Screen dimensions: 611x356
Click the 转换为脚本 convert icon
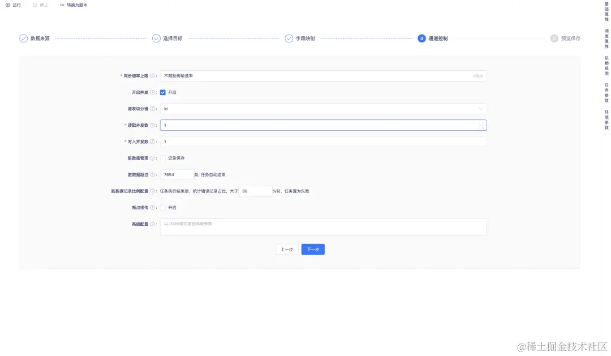(62, 5)
